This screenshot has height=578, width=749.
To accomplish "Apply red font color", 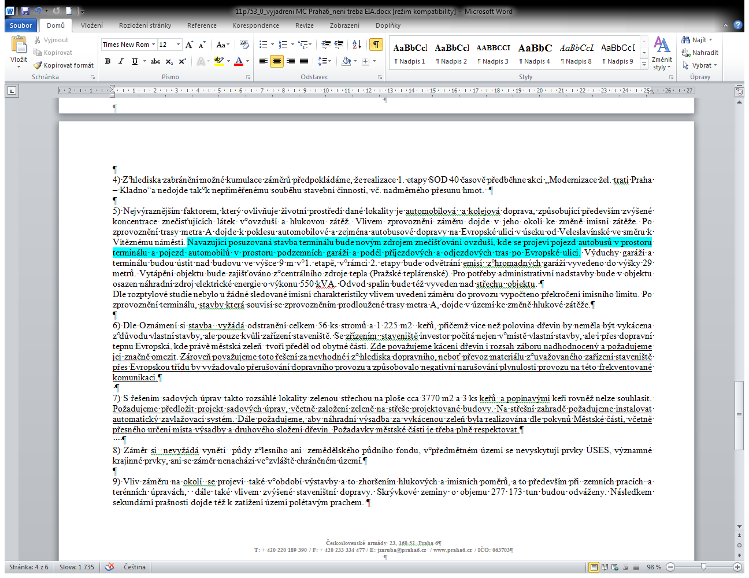I will click(239, 61).
